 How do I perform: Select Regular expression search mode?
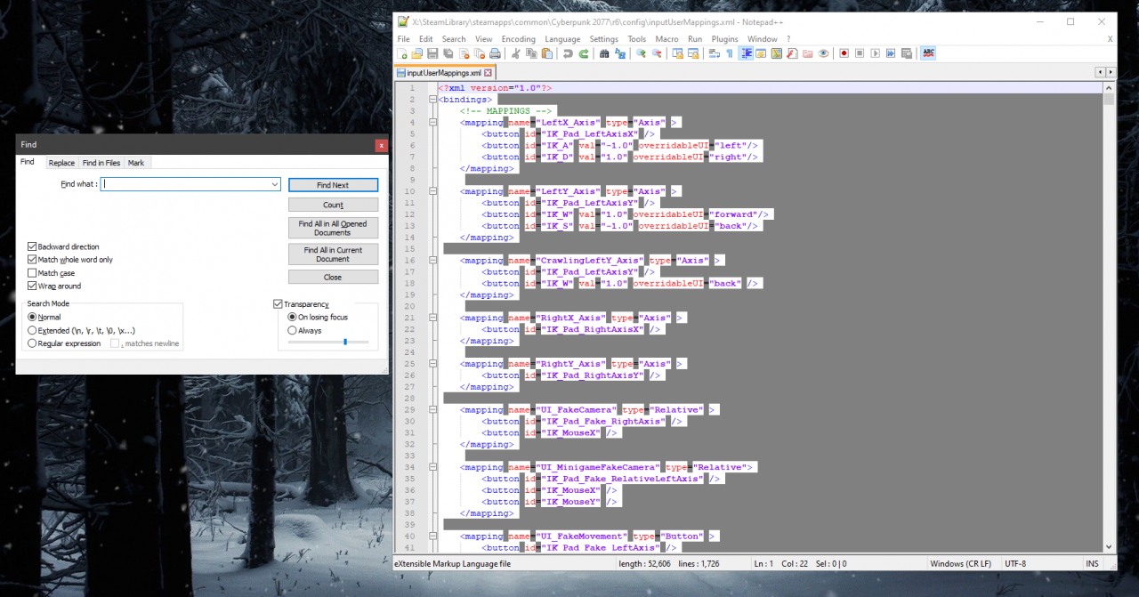33,343
